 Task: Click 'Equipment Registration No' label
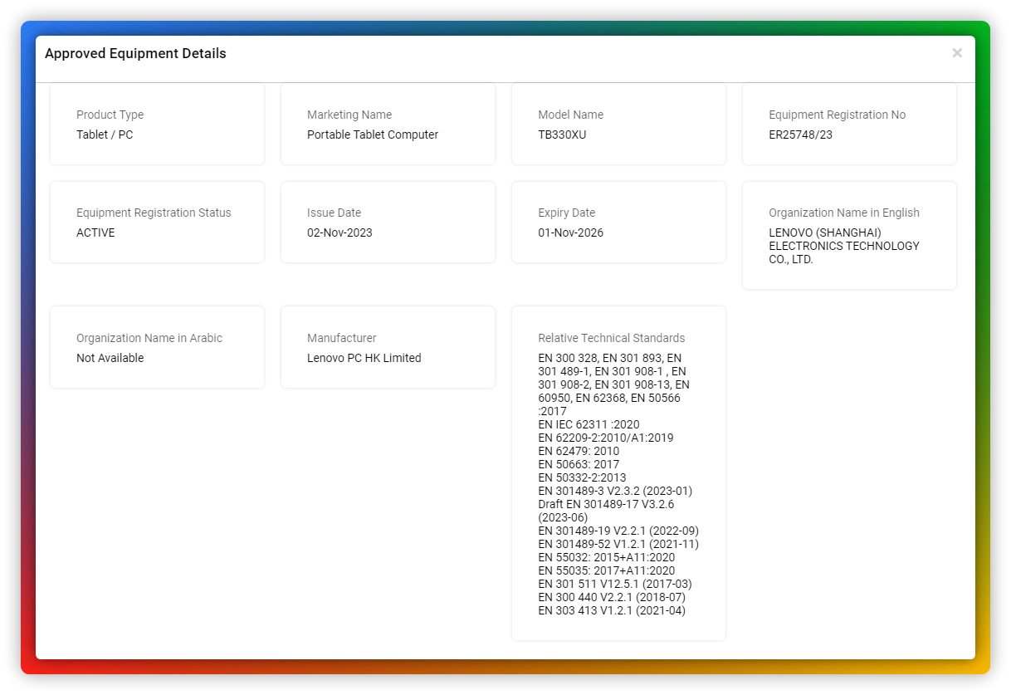(838, 115)
